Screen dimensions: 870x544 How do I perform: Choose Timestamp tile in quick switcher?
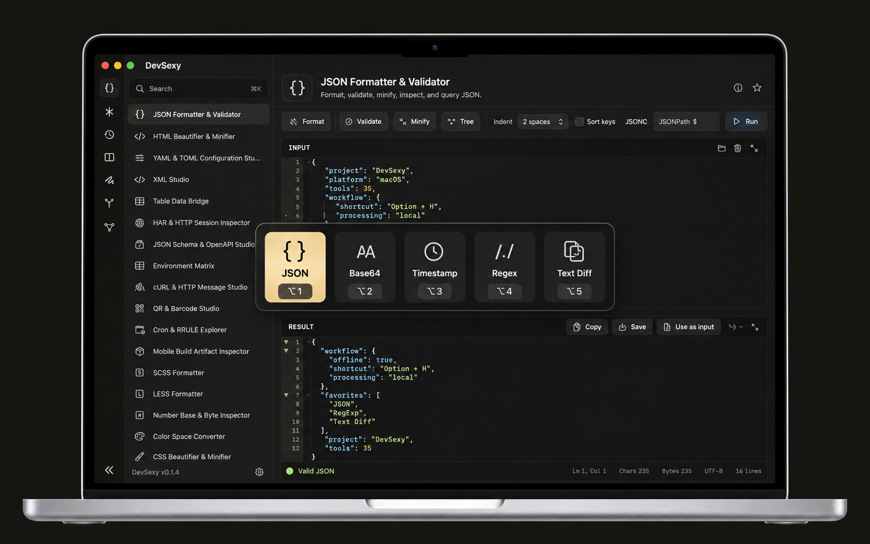tap(434, 267)
